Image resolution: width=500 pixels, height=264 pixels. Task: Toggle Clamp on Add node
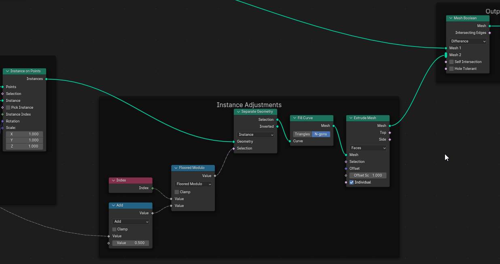click(x=114, y=229)
